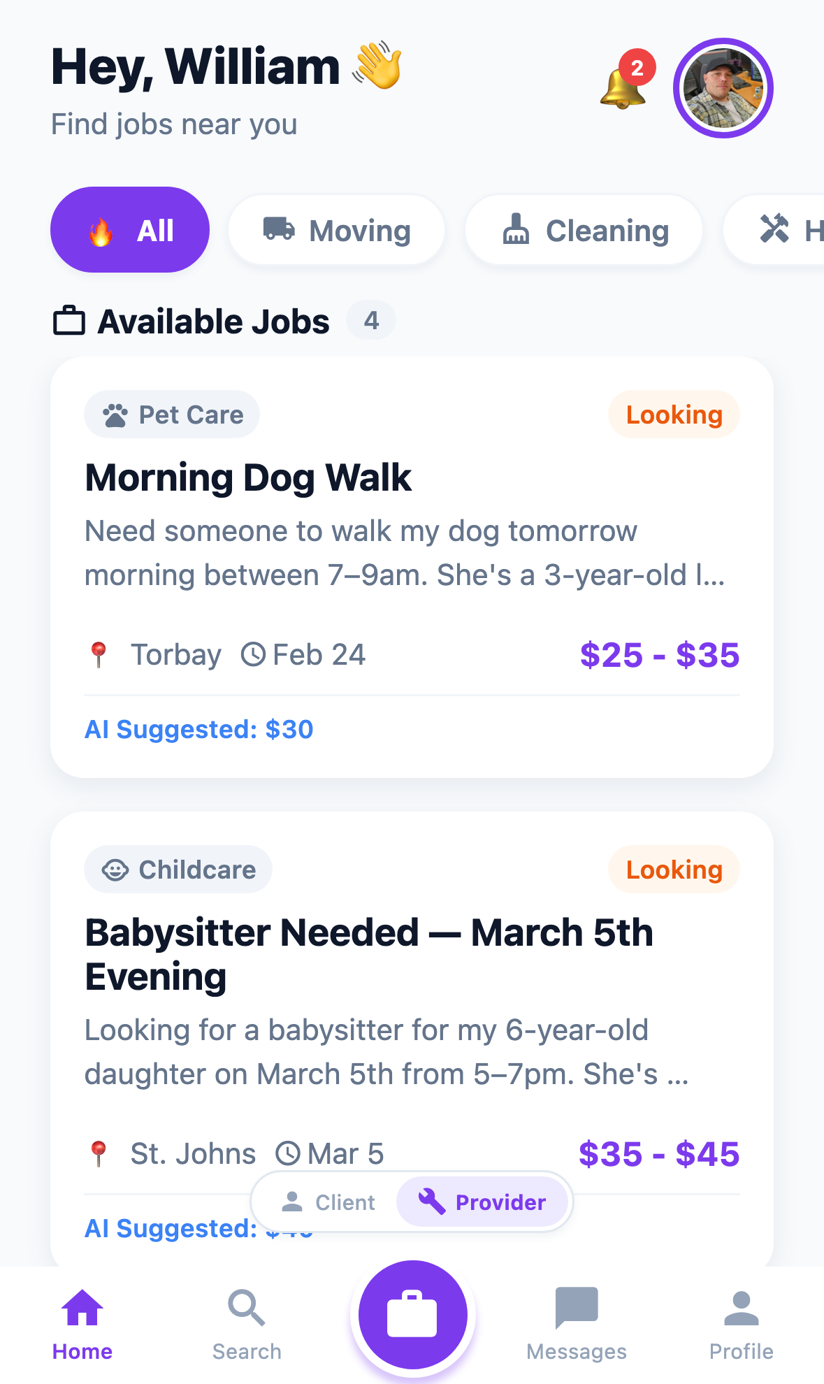Select the All category filter
Image resolution: width=824 pixels, height=1384 pixels.
click(130, 230)
